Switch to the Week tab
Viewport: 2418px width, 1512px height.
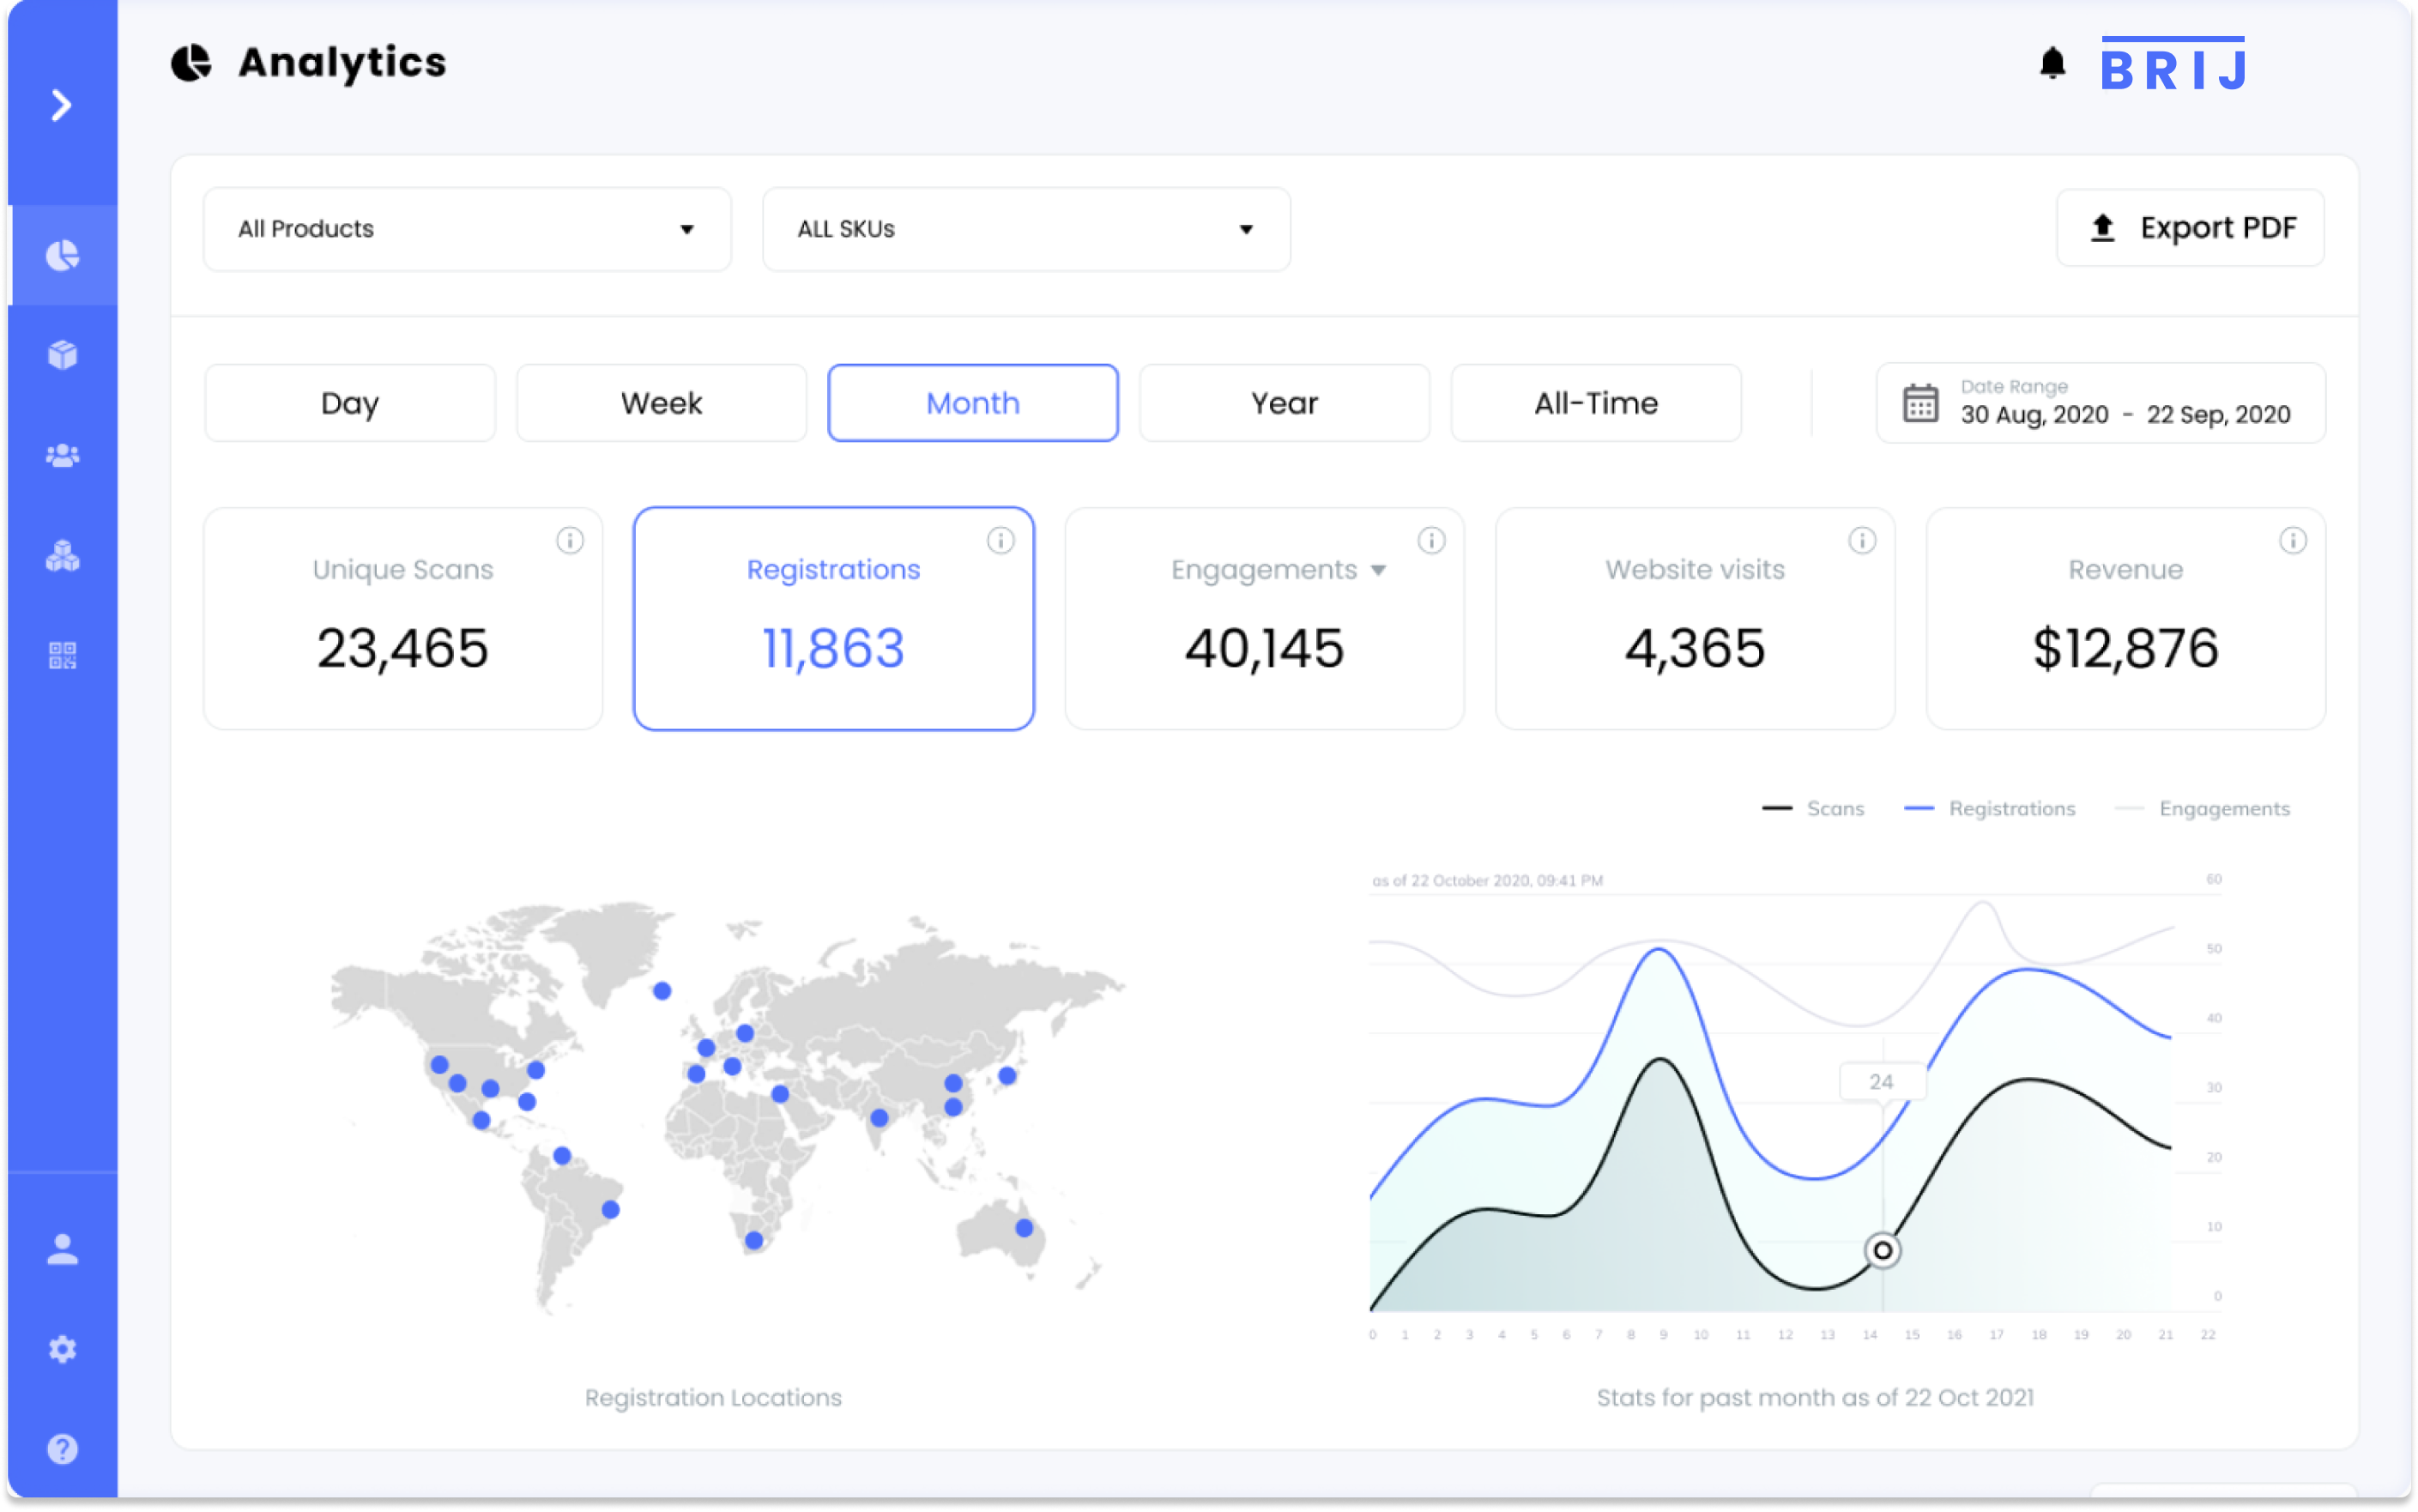click(x=661, y=403)
